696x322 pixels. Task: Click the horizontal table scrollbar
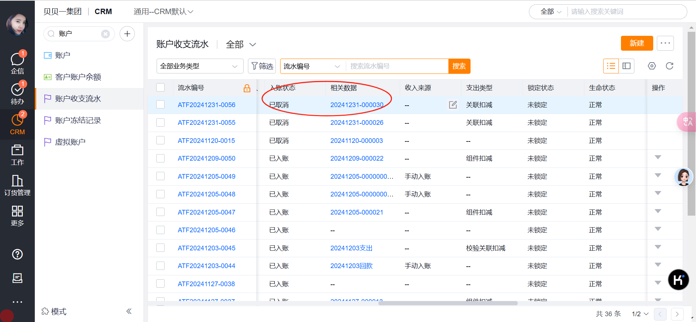[x=448, y=303]
